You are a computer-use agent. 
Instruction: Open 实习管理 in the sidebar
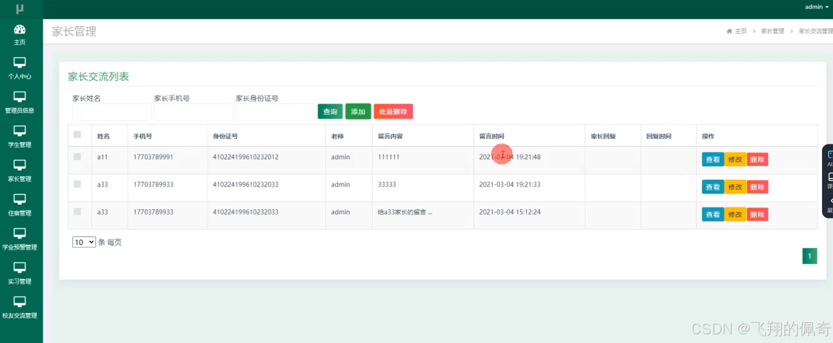(20, 273)
